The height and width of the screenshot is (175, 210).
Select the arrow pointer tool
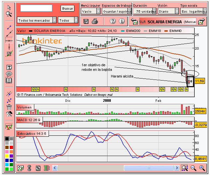click(x=9, y=8)
